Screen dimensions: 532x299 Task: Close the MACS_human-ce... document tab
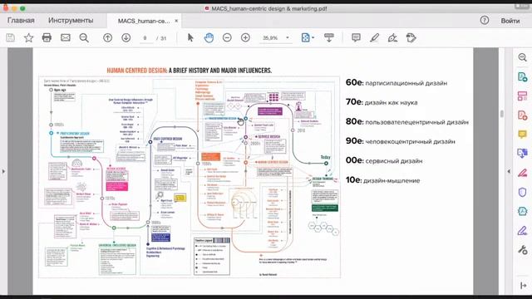[176, 21]
